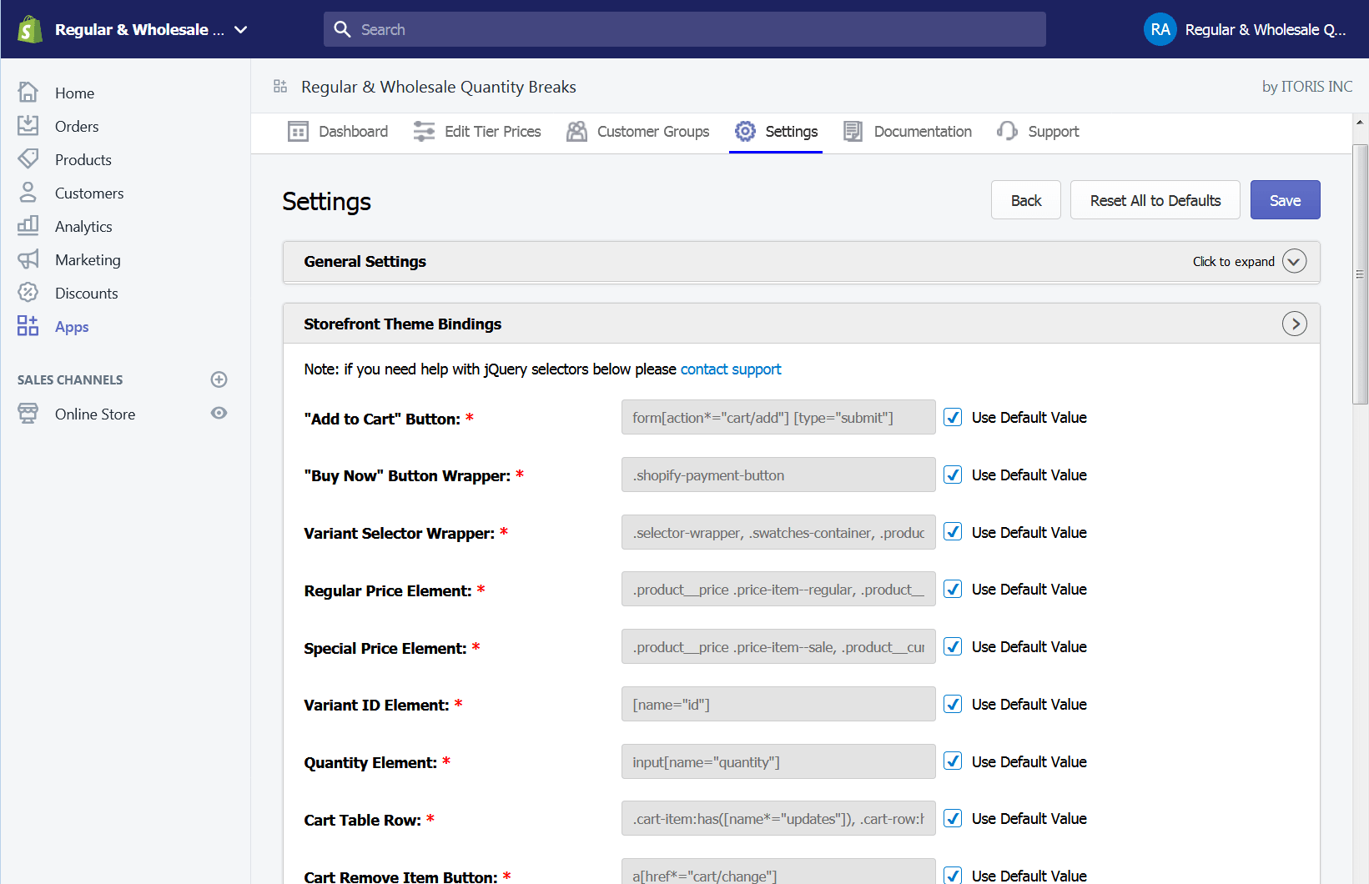Screen dimensions: 1369x884
Task: Toggle default value for Cart Table Row
Action: pyautogui.click(x=953, y=818)
